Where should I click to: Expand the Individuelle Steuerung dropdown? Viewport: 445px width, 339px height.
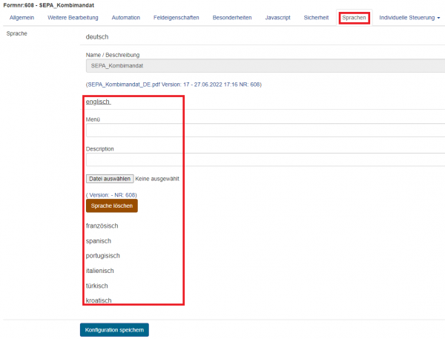(409, 18)
